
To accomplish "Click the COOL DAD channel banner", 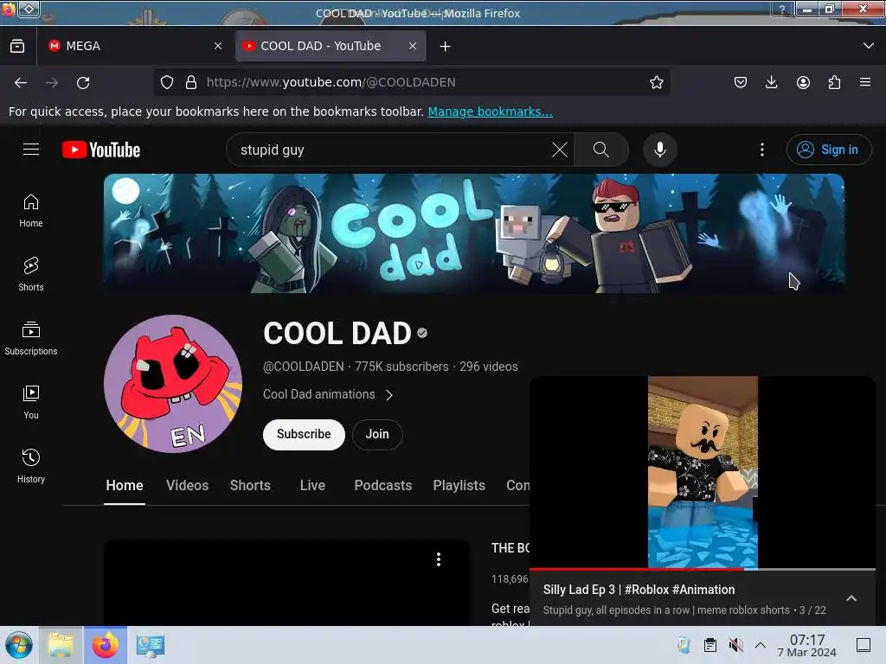I will click(474, 233).
